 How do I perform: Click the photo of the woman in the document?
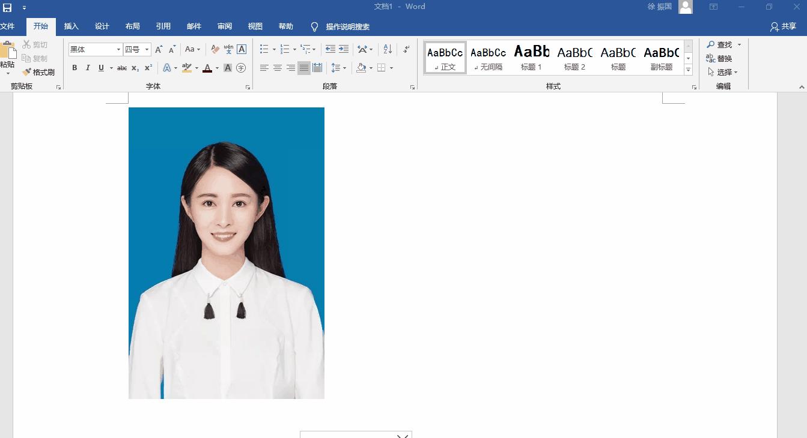click(x=226, y=252)
